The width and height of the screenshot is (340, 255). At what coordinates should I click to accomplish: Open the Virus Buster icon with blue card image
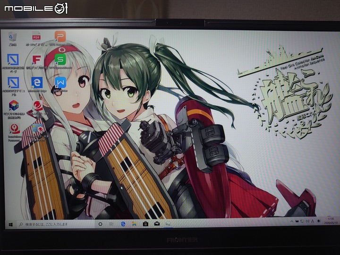pyautogui.click(x=38, y=133)
